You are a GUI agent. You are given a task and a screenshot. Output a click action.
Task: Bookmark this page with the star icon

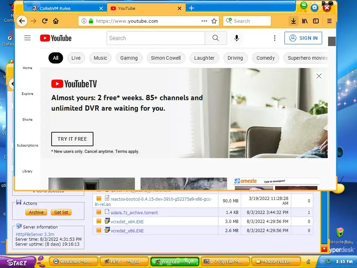(214, 21)
